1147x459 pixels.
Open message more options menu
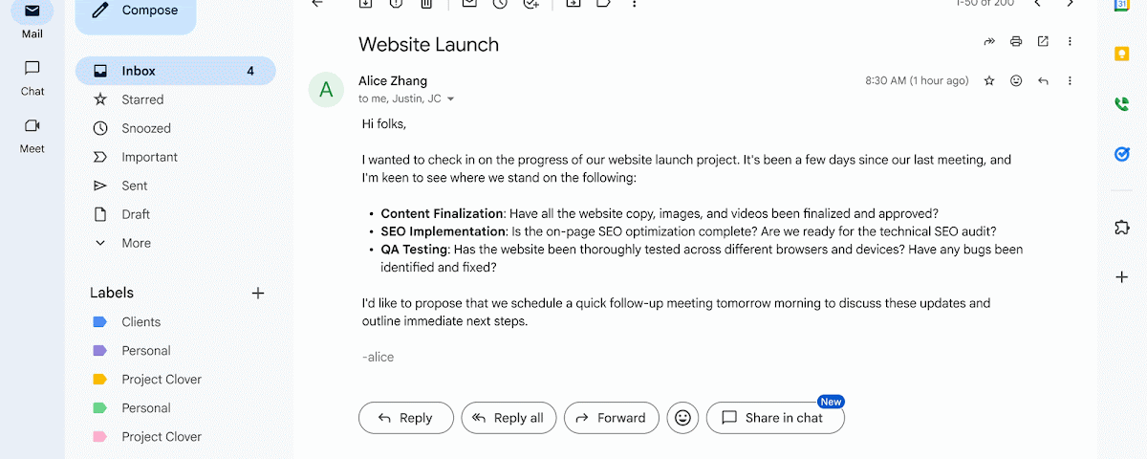[x=1070, y=81]
